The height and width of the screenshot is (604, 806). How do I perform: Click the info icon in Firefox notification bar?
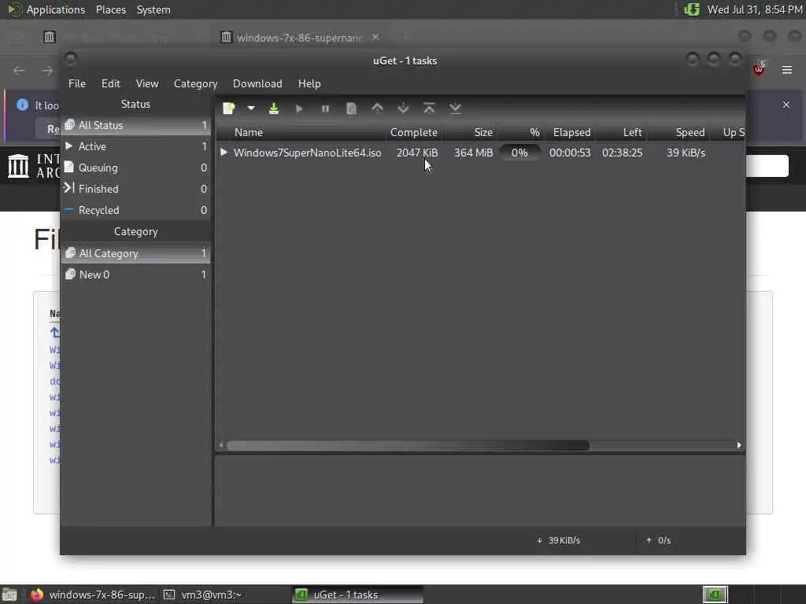[x=22, y=105]
